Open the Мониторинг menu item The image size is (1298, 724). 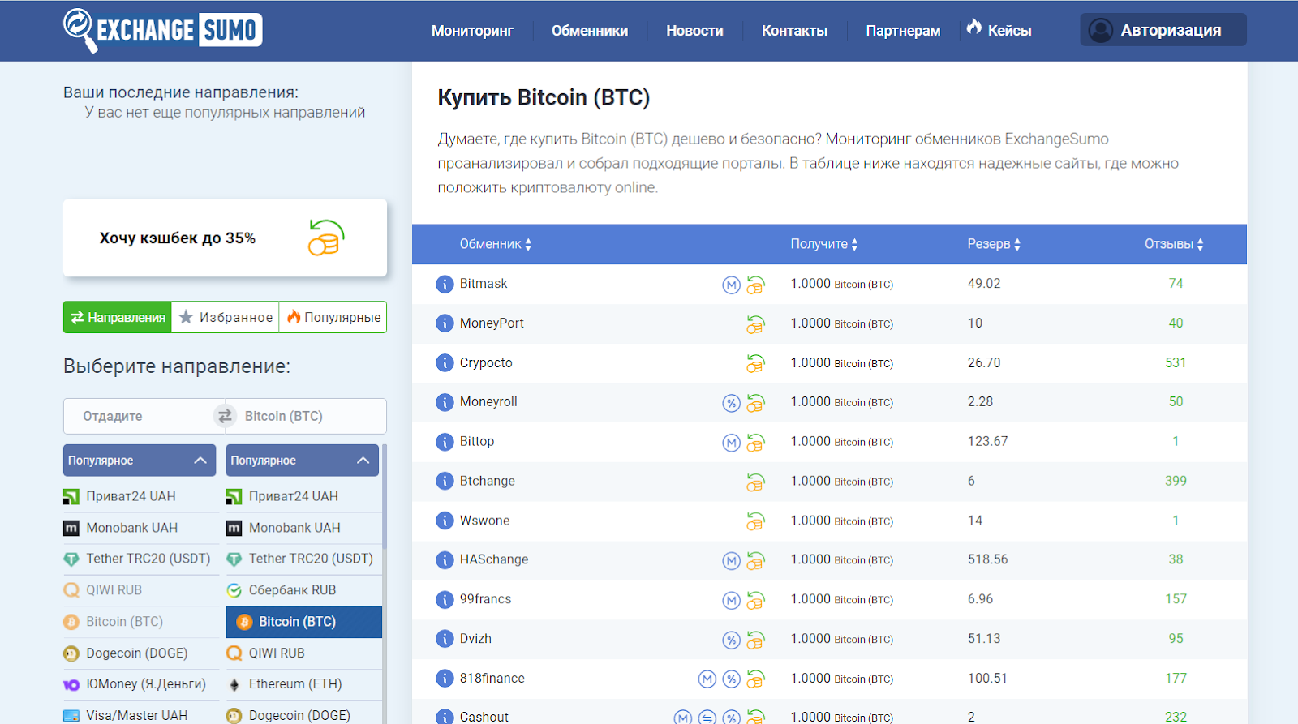(472, 31)
